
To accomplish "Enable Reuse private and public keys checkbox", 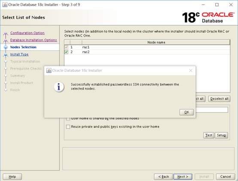I will 68,127.
